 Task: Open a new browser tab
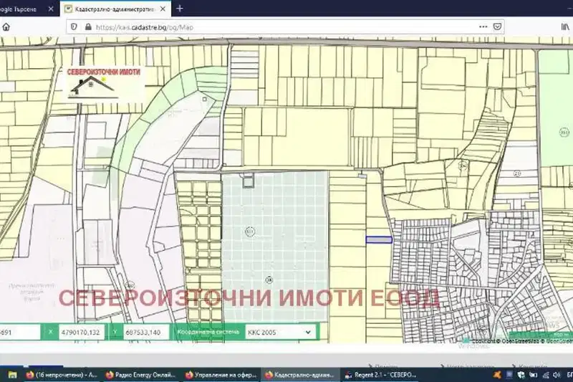180,9
